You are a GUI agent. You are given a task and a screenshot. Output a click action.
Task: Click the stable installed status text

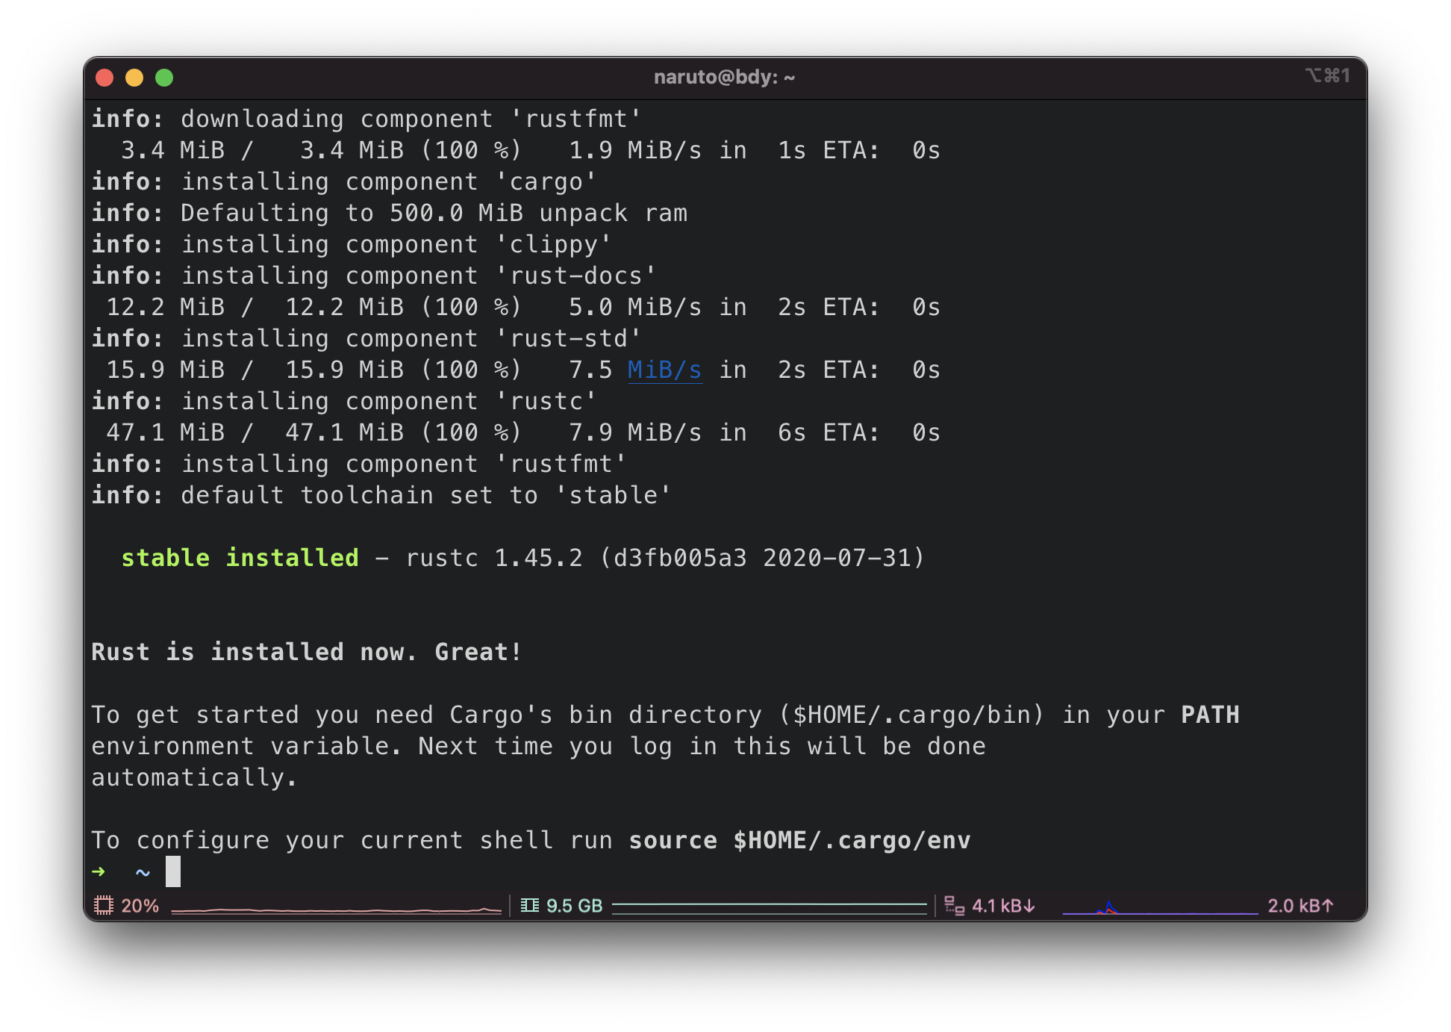click(240, 558)
